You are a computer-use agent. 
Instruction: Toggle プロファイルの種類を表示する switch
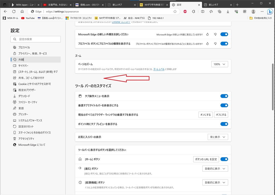(x=224, y=44)
